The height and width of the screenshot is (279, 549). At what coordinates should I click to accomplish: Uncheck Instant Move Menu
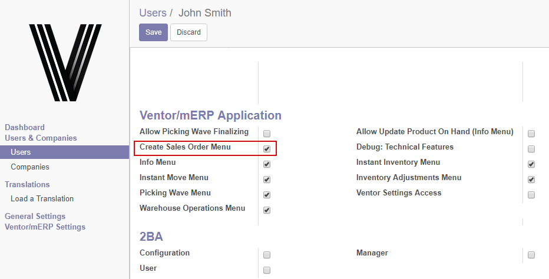click(267, 180)
